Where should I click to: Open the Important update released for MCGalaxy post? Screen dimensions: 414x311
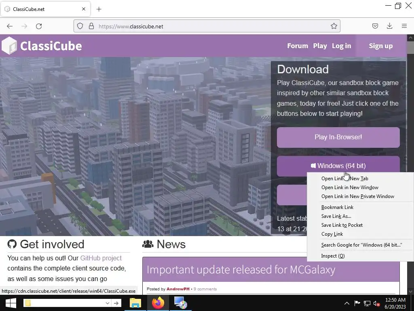point(241,270)
